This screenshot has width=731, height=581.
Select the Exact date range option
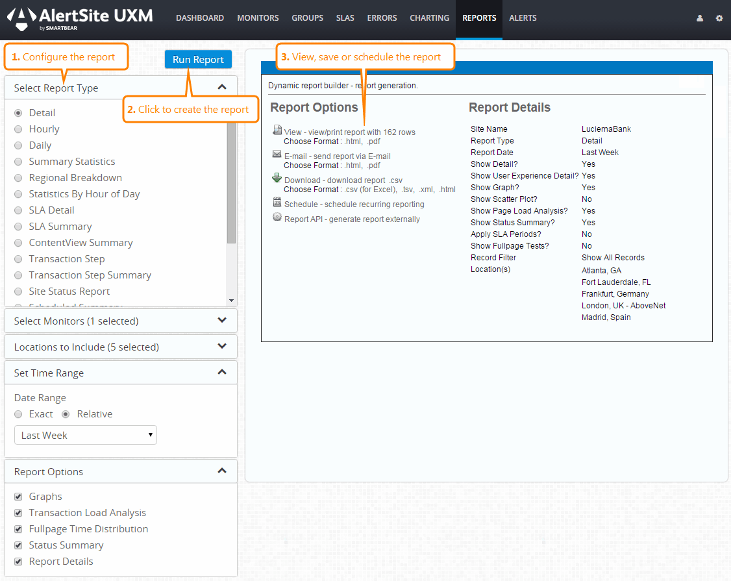(18, 414)
